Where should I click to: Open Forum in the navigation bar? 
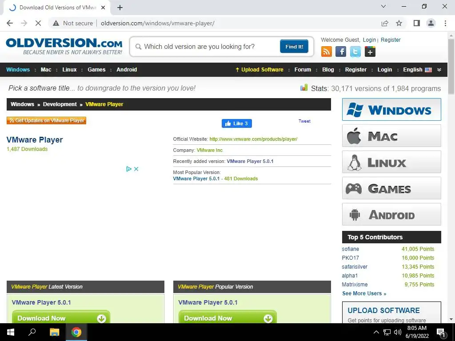click(x=303, y=70)
